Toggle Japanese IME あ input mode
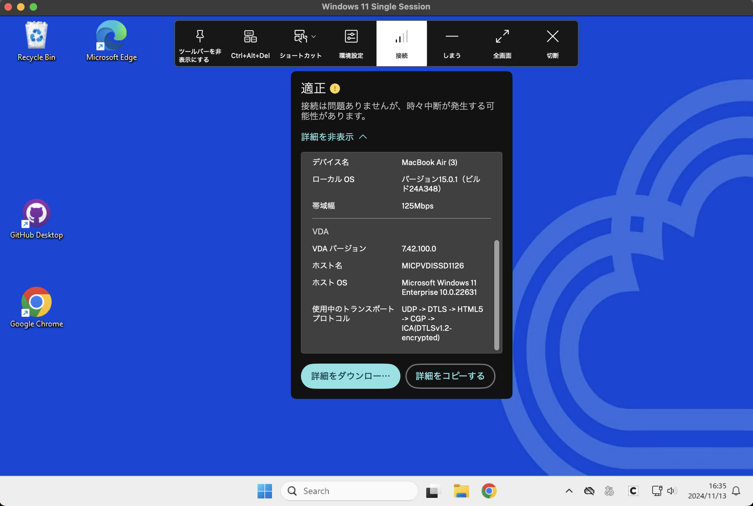 [x=609, y=491]
